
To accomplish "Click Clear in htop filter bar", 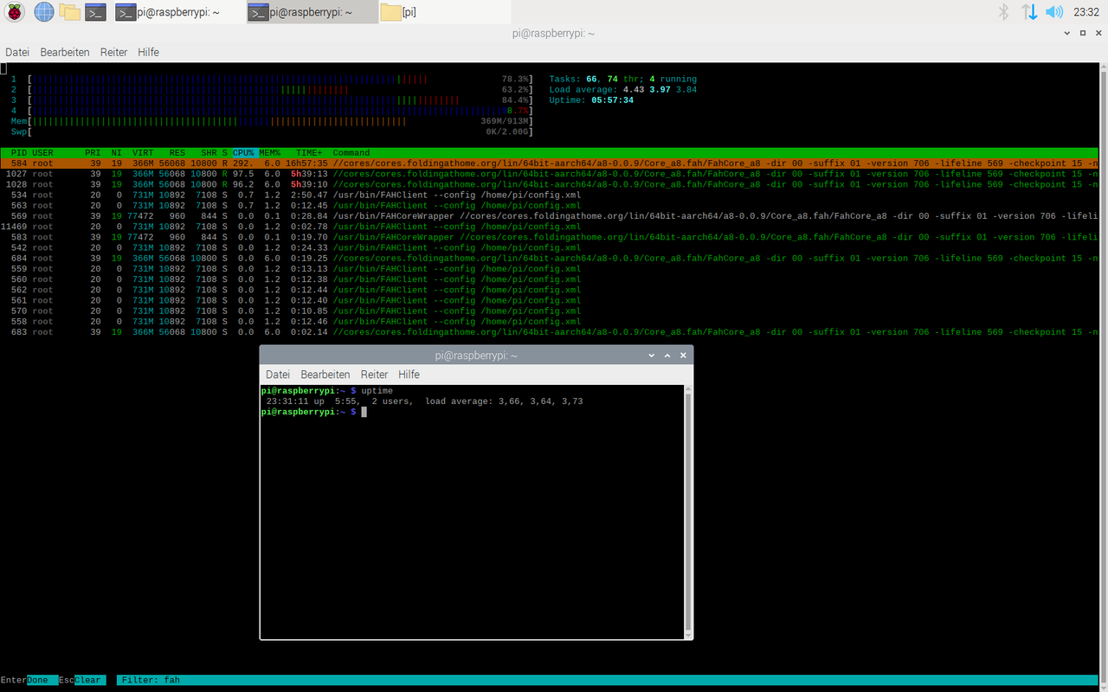I will (x=88, y=680).
